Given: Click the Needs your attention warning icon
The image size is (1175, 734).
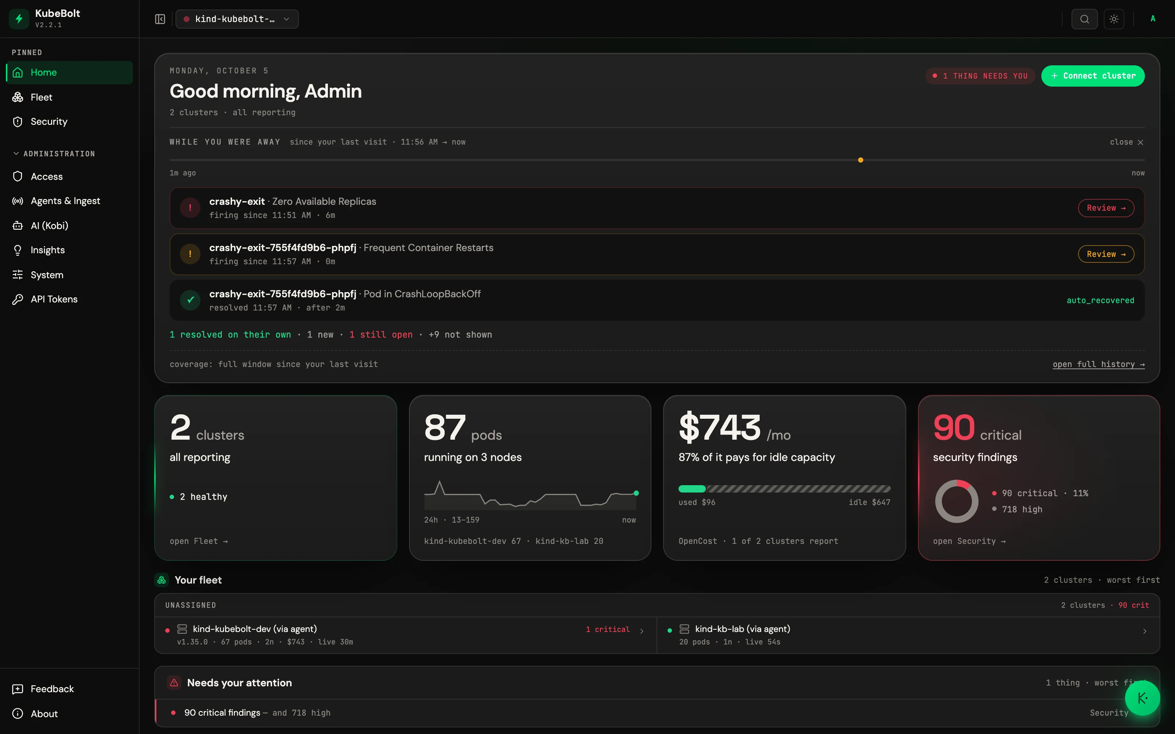Looking at the screenshot, I should pyautogui.click(x=174, y=683).
